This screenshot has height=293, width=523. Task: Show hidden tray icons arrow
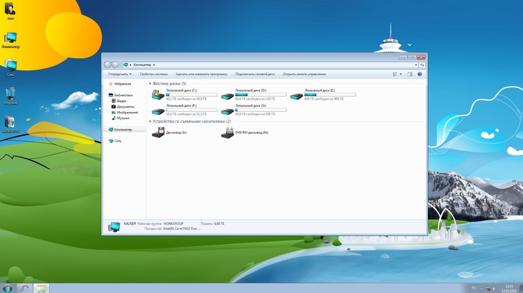482,289
